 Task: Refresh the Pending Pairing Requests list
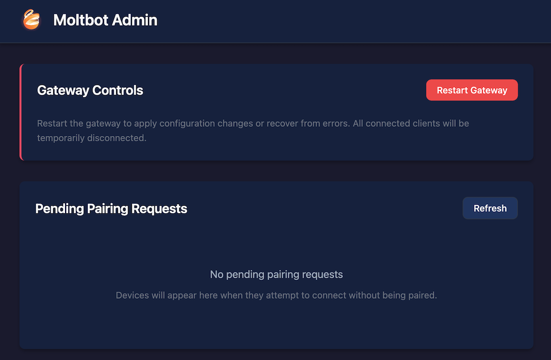coord(490,208)
